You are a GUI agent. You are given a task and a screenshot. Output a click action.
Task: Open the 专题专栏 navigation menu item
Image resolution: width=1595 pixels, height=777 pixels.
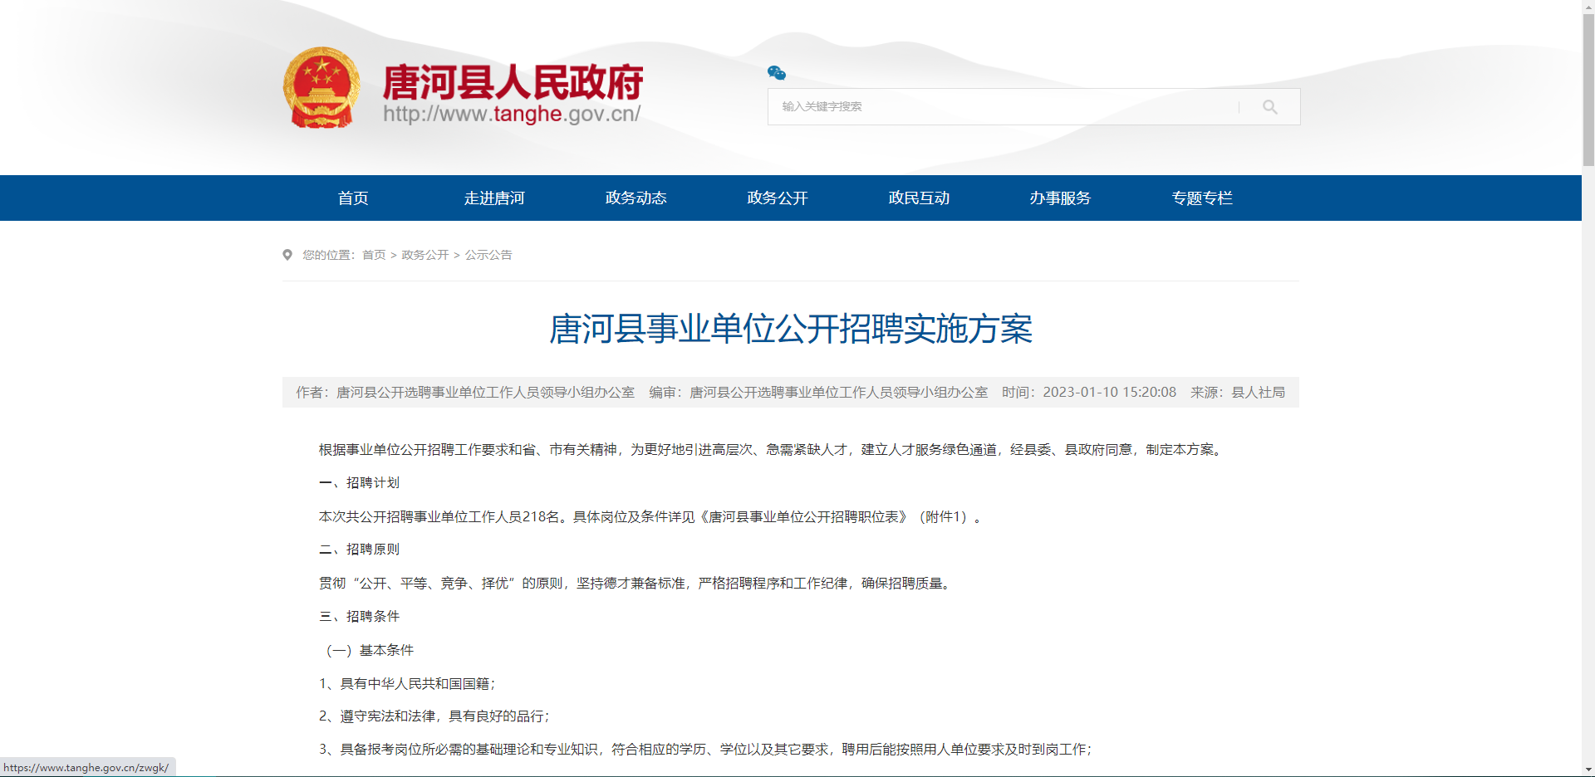pos(1202,198)
